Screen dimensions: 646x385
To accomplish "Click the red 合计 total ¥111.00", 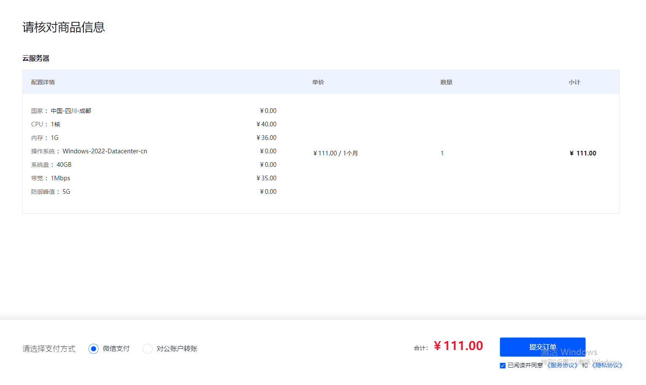I will pos(458,346).
